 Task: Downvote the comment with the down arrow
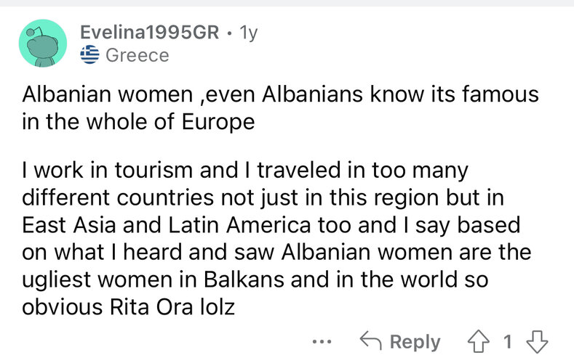pyautogui.click(x=537, y=342)
